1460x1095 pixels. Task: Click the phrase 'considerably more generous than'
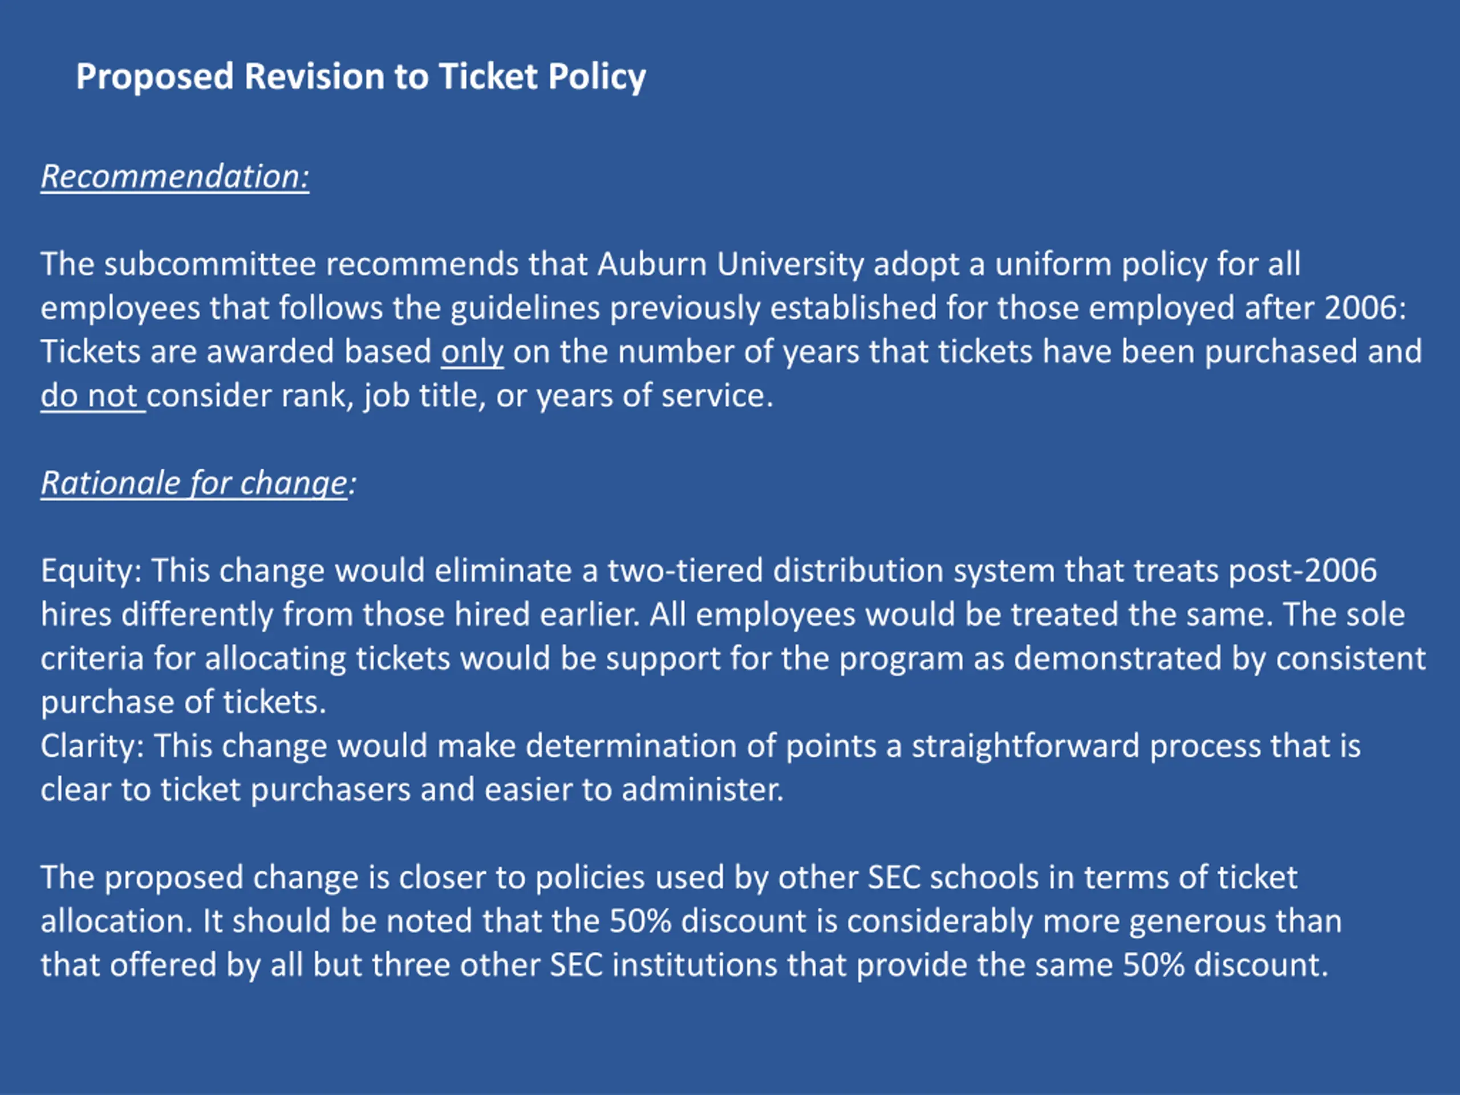pyautogui.click(x=1094, y=922)
